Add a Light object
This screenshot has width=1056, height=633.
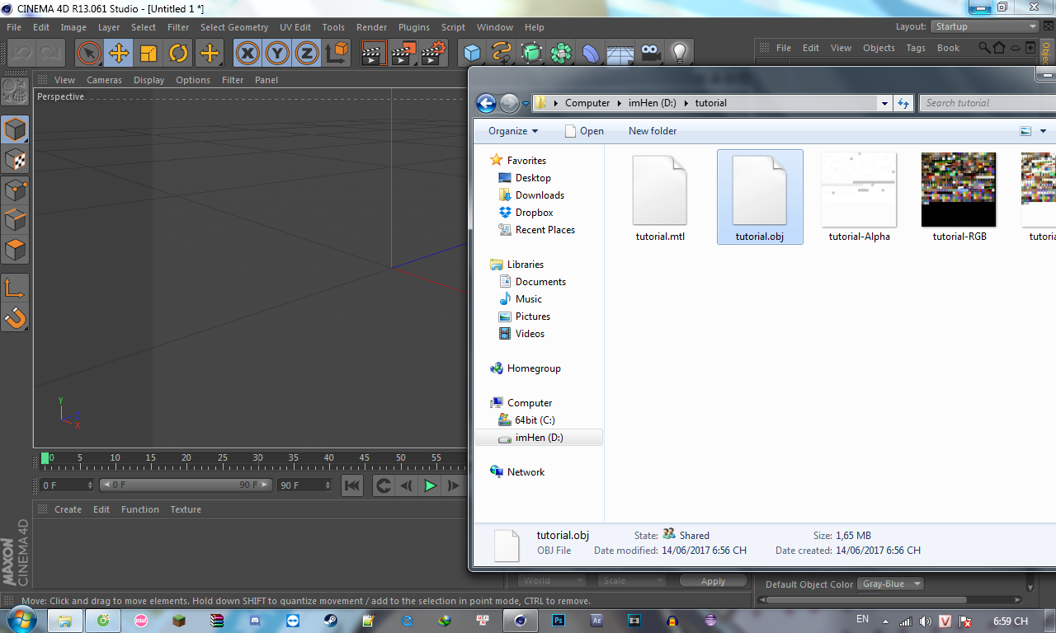pyautogui.click(x=679, y=54)
